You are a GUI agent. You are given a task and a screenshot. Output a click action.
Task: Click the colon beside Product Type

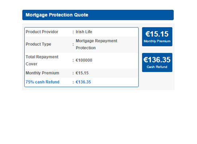[73, 44]
